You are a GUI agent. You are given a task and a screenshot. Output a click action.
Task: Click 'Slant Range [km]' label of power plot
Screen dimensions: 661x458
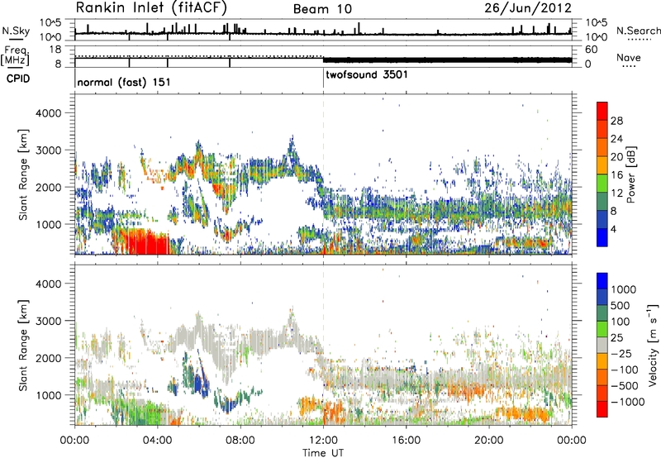tap(23, 174)
